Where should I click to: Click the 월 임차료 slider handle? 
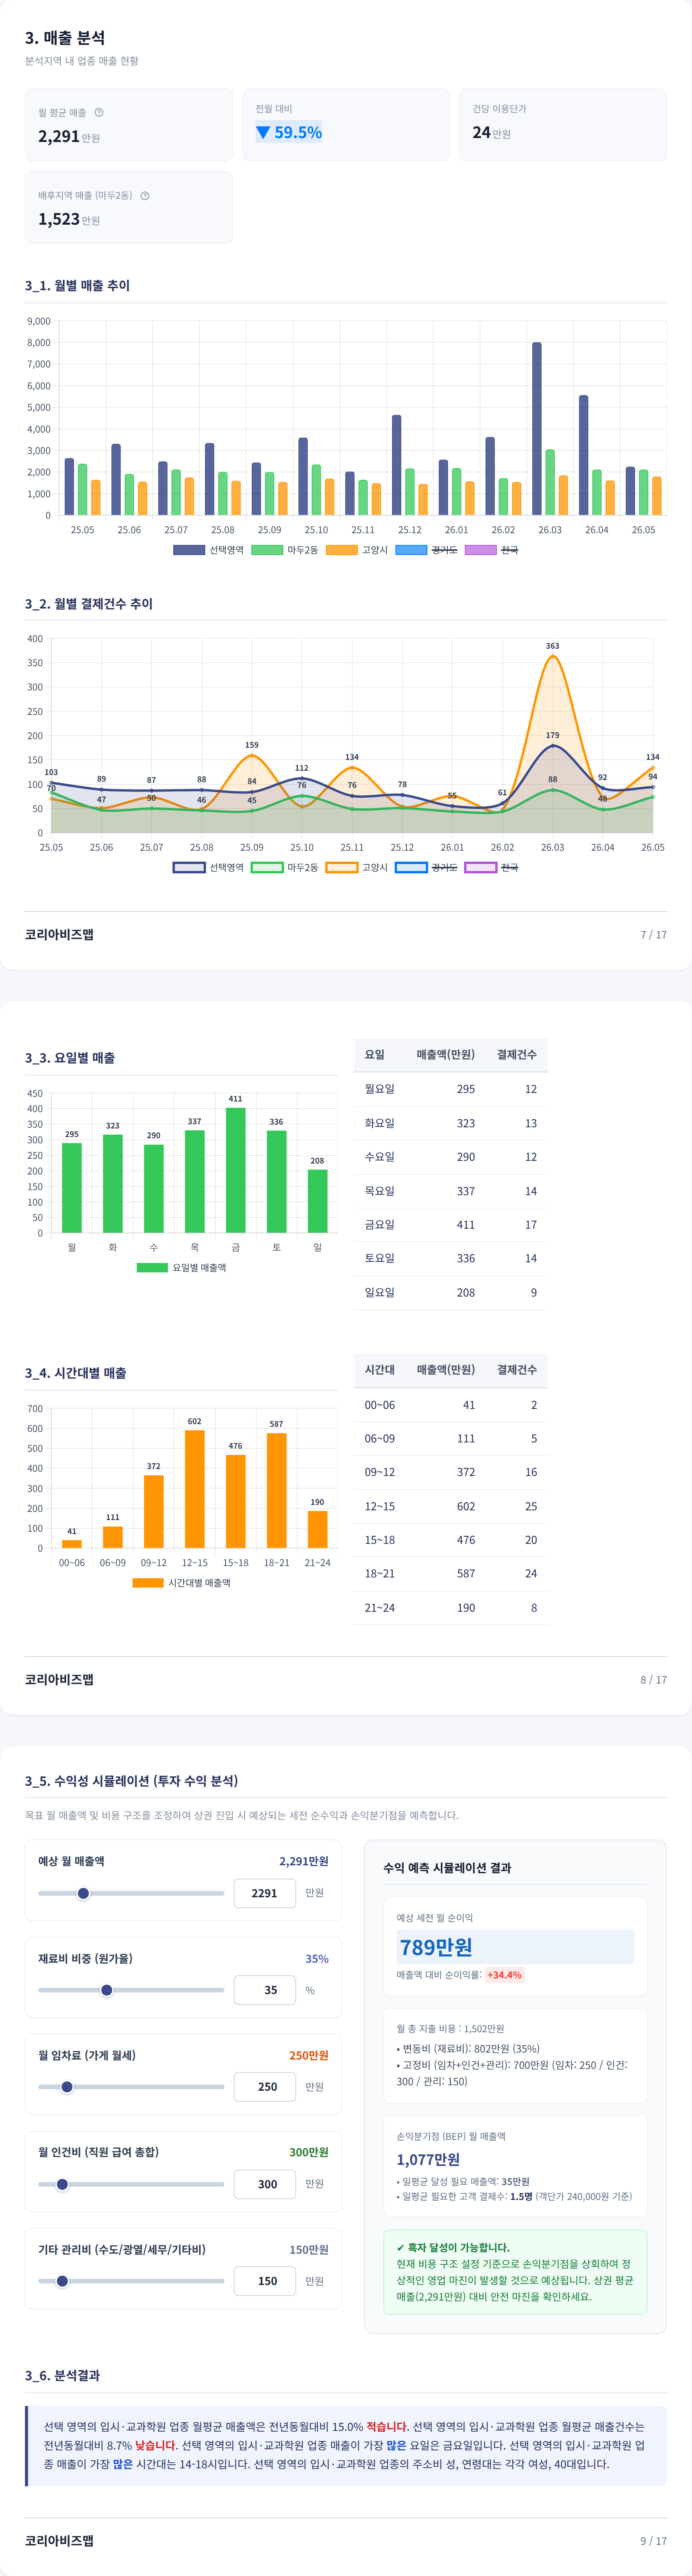click(67, 2087)
